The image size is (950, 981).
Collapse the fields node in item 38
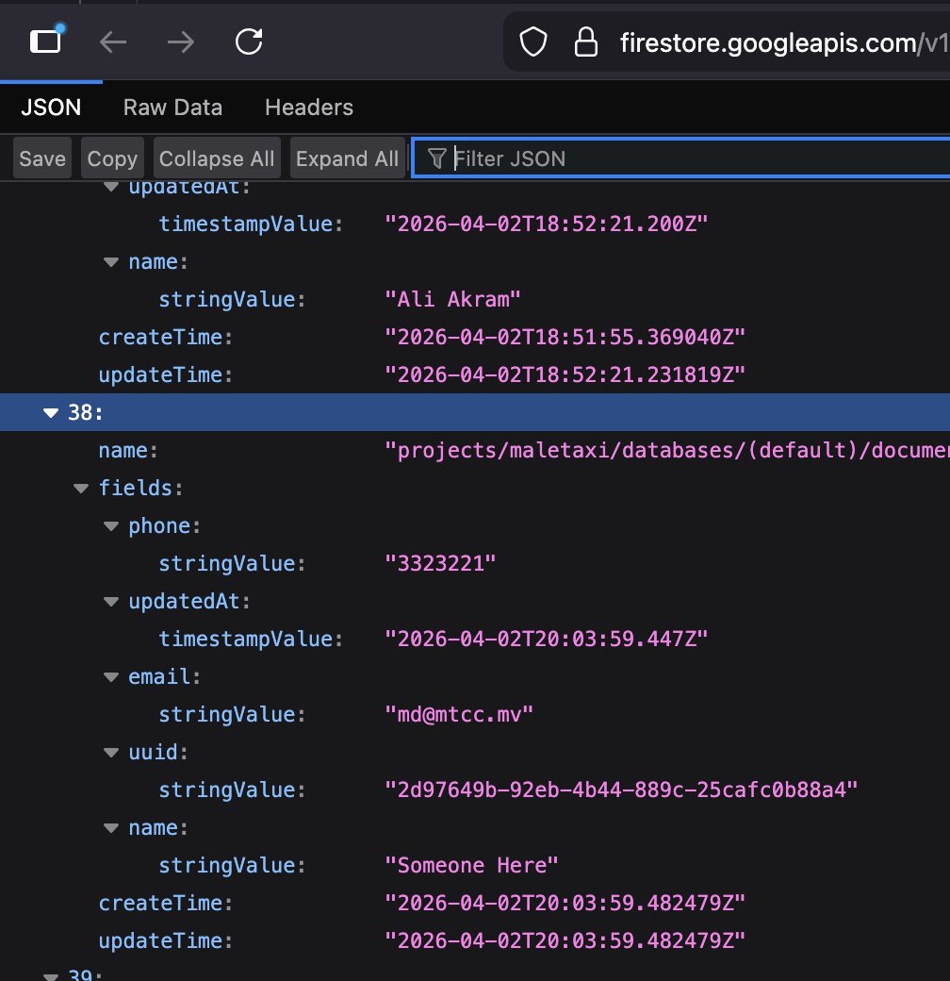click(81, 489)
